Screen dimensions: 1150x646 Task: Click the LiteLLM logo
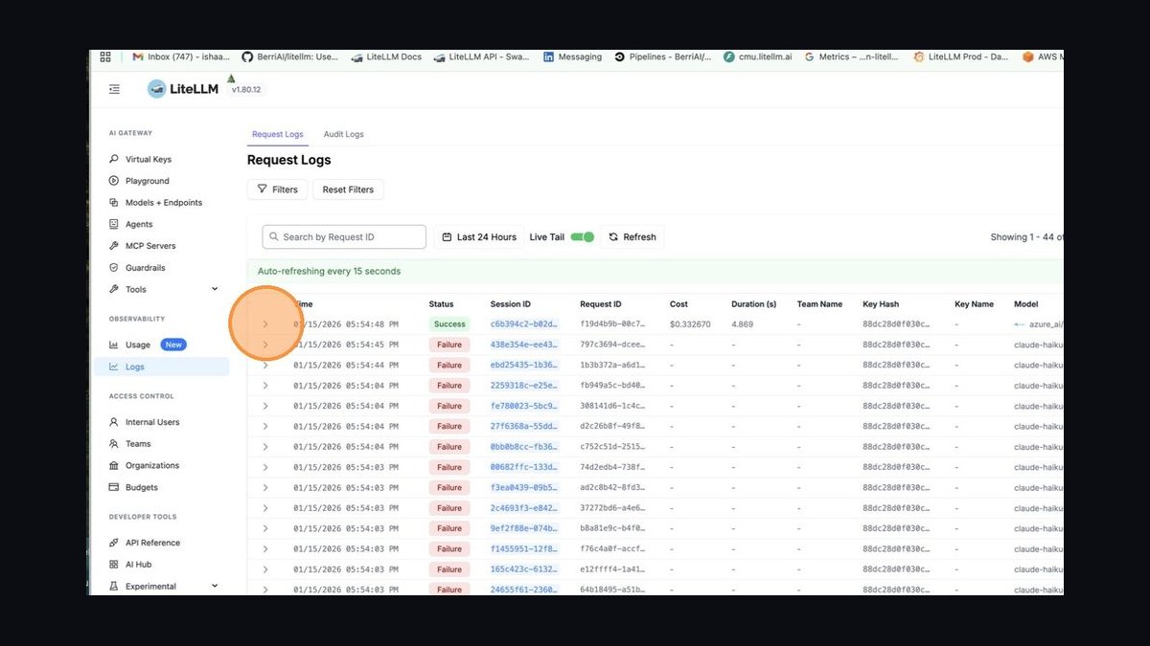(x=183, y=89)
